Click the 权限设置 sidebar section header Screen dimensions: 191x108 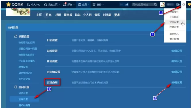(24, 37)
